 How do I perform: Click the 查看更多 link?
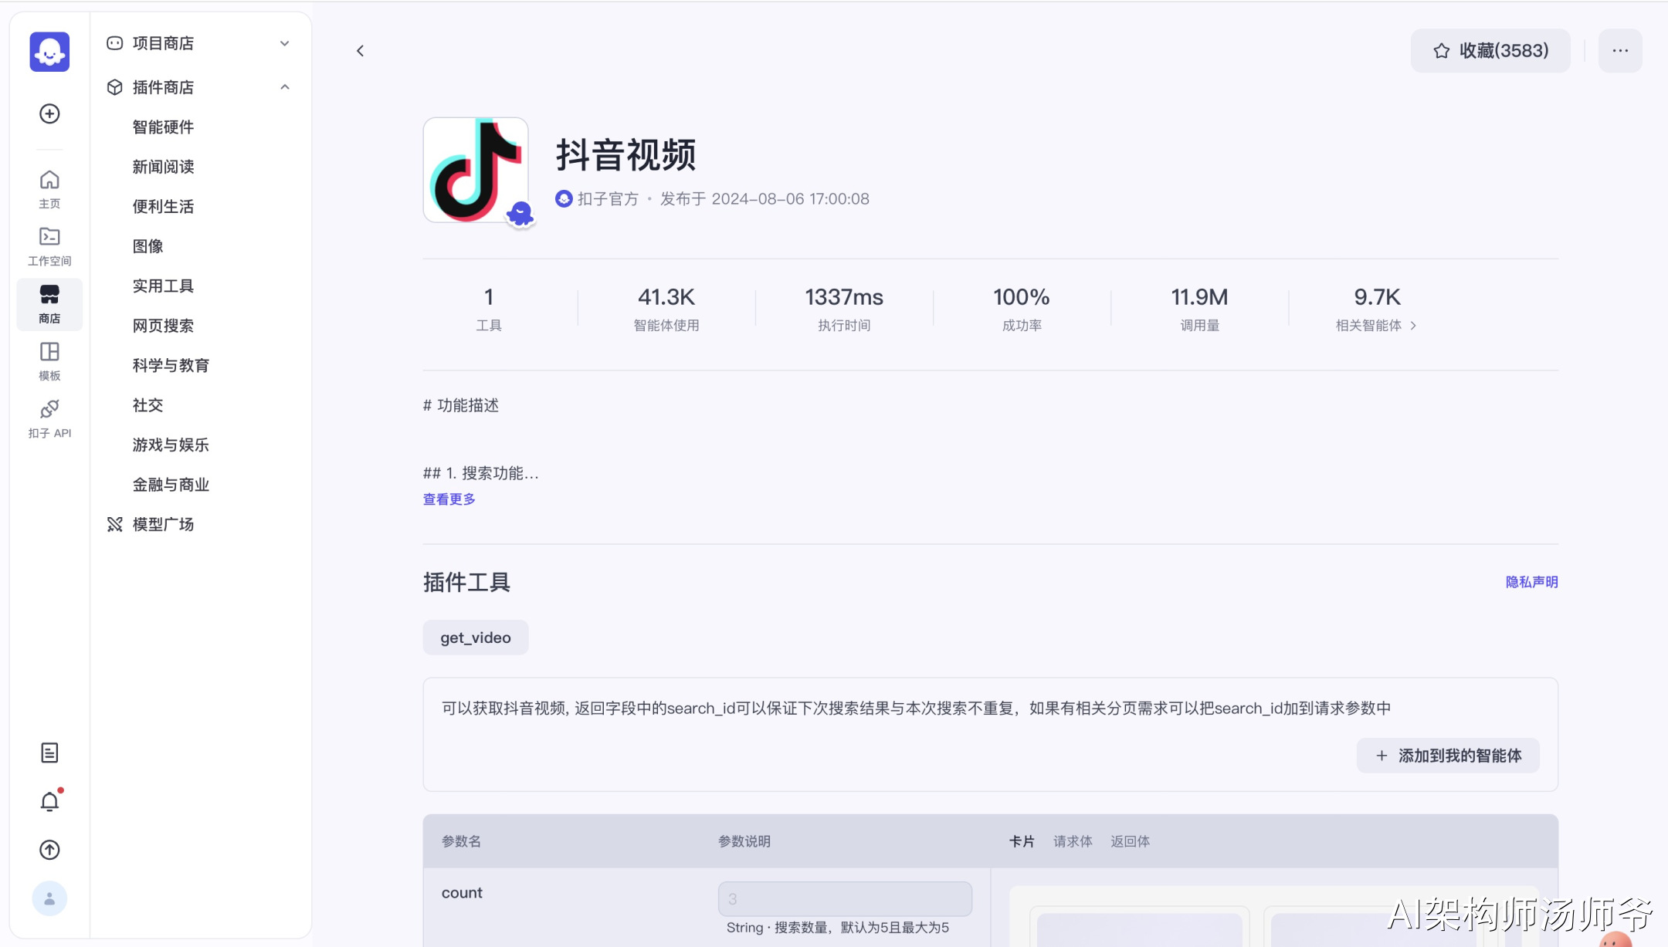coord(449,499)
